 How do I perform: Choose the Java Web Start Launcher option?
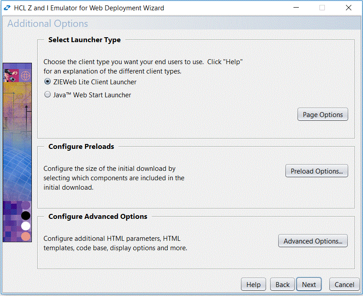tap(48, 94)
